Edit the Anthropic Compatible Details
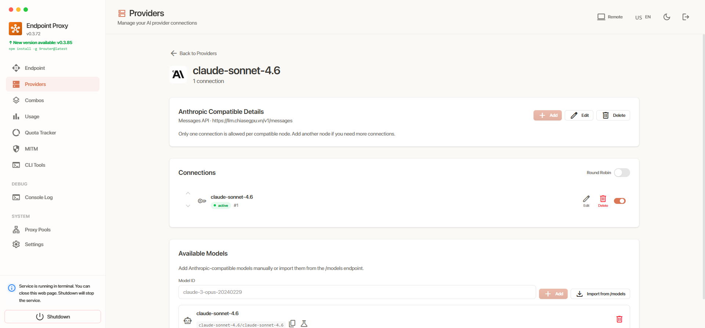 pyautogui.click(x=579, y=115)
